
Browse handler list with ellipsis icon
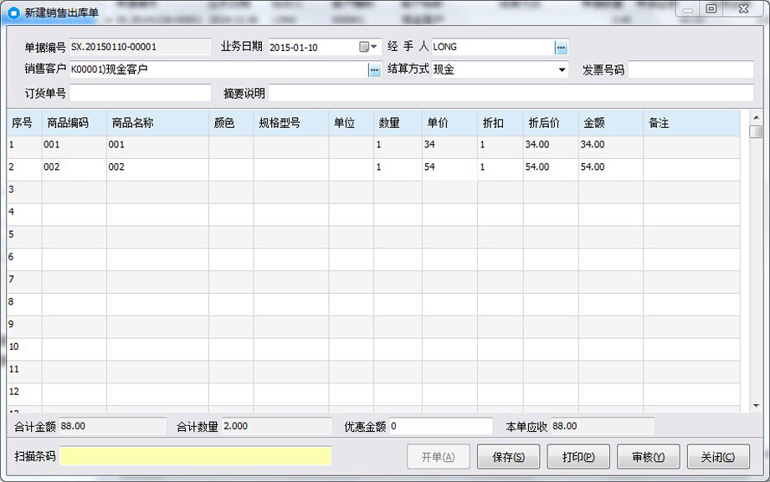click(x=561, y=48)
